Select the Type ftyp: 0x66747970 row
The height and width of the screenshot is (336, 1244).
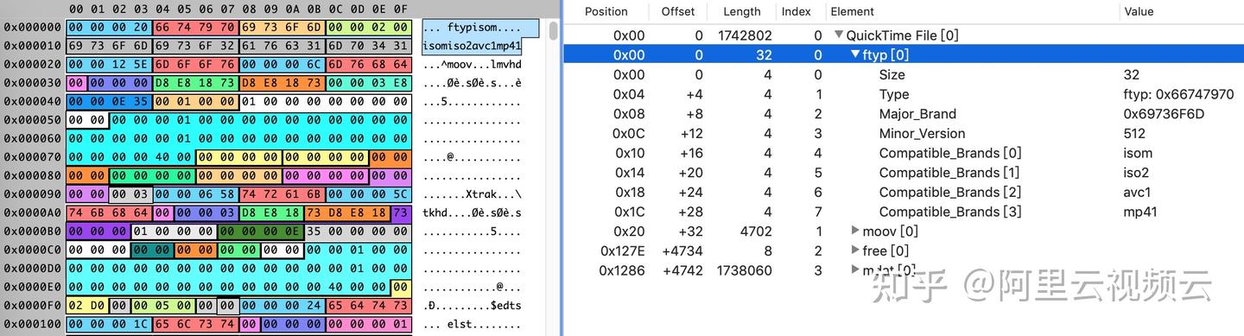903,94
